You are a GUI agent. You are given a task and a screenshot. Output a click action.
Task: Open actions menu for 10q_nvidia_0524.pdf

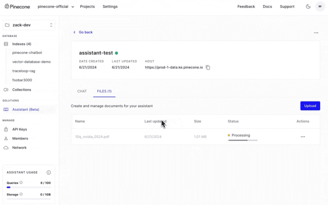[x=303, y=137]
